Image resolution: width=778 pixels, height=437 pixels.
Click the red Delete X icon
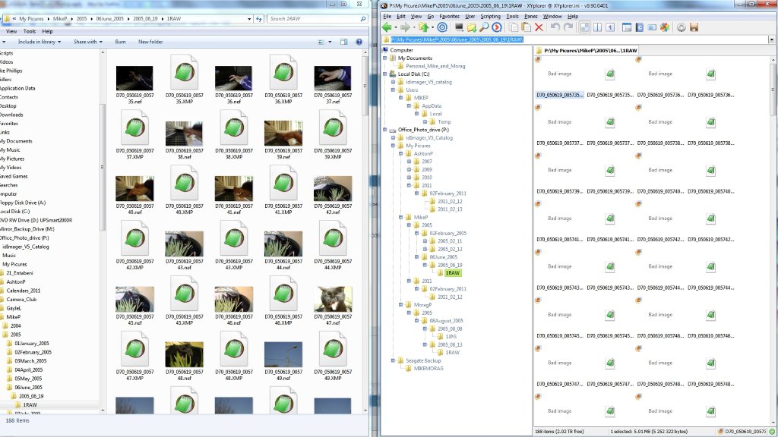(x=539, y=27)
